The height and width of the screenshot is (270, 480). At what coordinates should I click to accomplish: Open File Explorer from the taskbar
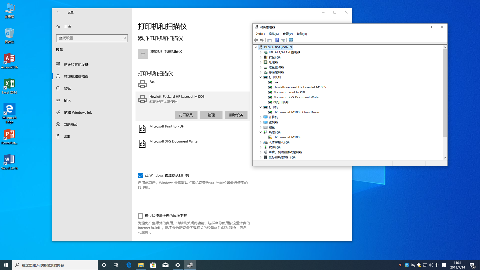(x=141, y=265)
